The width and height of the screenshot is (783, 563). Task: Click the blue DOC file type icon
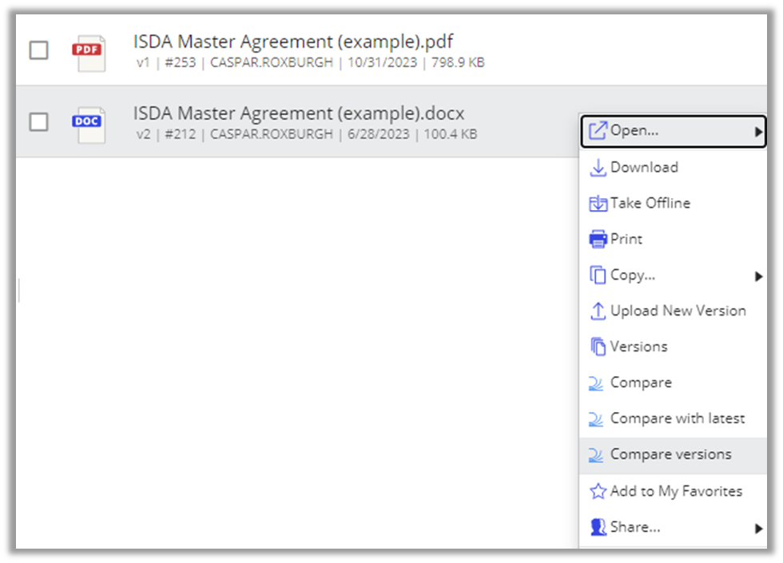(x=89, y=125)
